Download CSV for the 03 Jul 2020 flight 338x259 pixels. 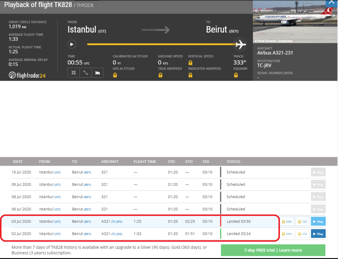coord(303,222)
